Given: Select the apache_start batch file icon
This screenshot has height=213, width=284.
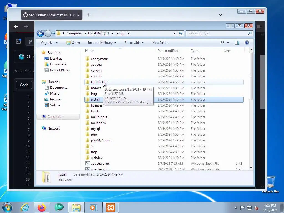Looking at the screenshot, I should pos(87,164).
